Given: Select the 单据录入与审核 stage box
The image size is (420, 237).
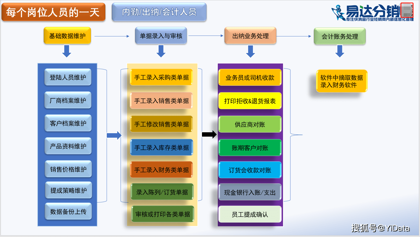Looking at the screenshot, I should coord(161,36).
